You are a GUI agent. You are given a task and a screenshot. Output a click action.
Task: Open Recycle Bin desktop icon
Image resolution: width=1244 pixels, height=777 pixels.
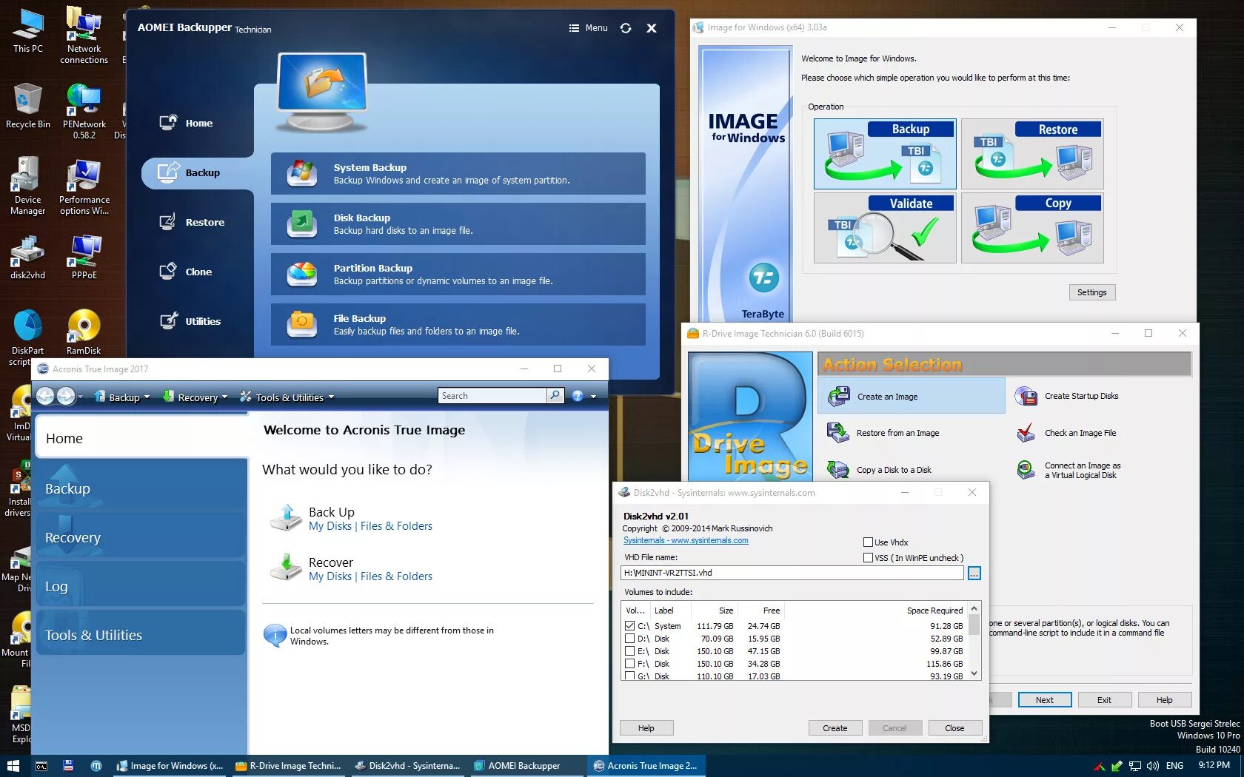(28, 106)
